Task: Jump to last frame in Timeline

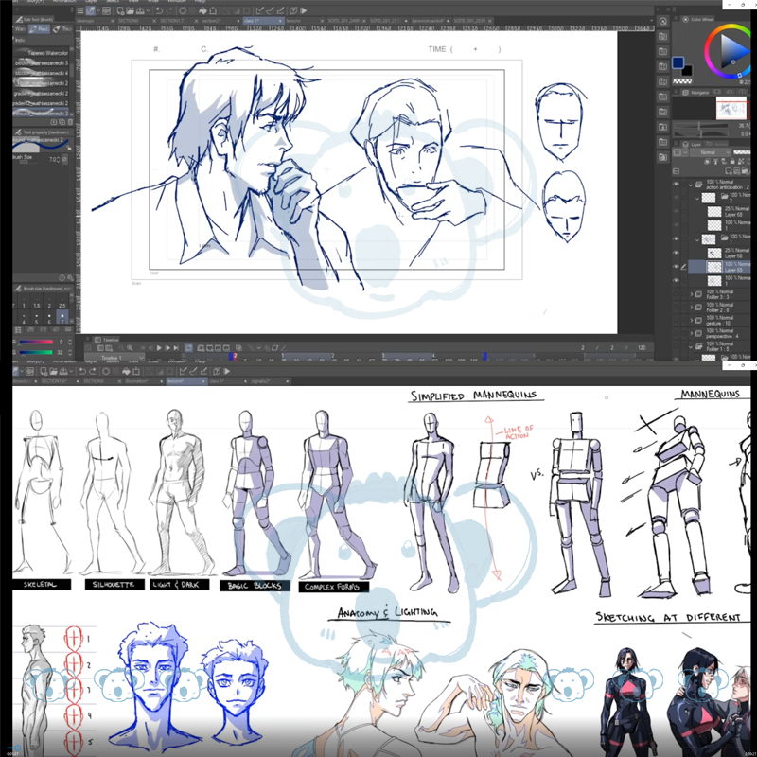Action: click(x=176, y=347)
